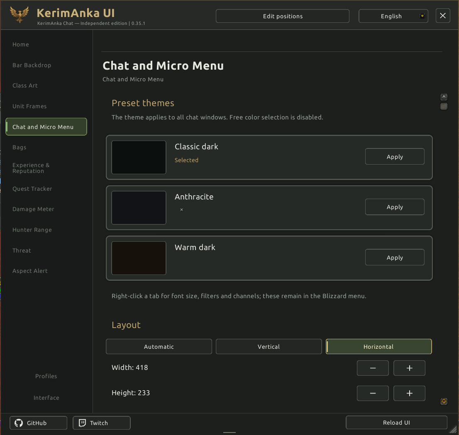Click the KerimAnka eagle logo

tap(20, 15)
